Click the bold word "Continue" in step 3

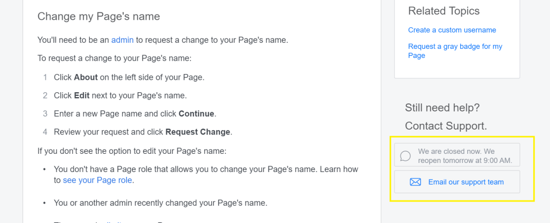pos(196,114)
